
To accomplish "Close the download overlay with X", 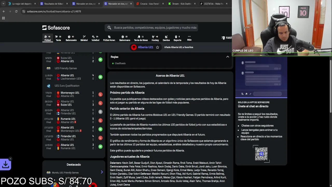I will point(10,159).
